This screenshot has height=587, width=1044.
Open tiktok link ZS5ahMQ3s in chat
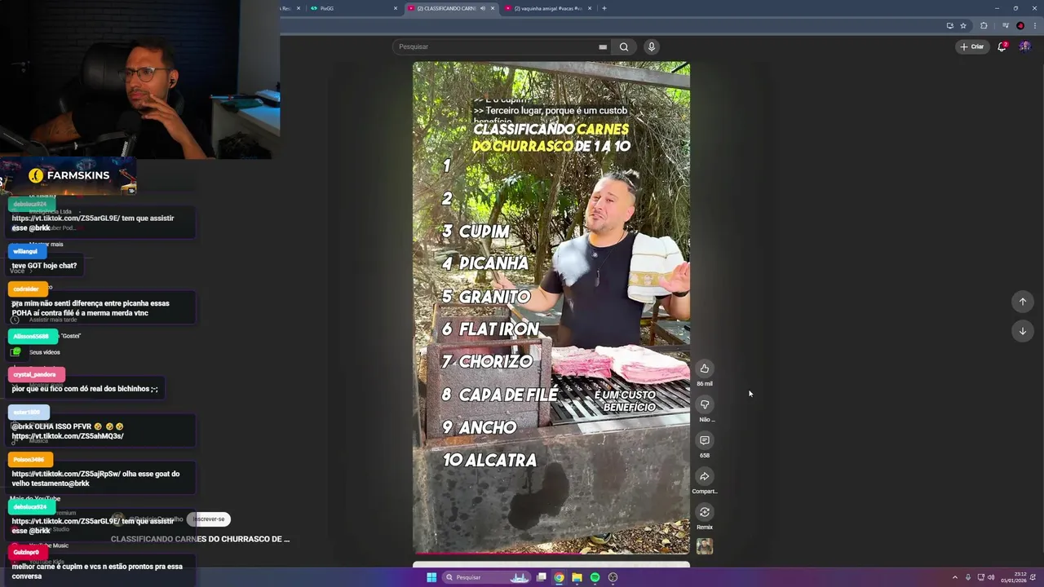coord(68,436)
